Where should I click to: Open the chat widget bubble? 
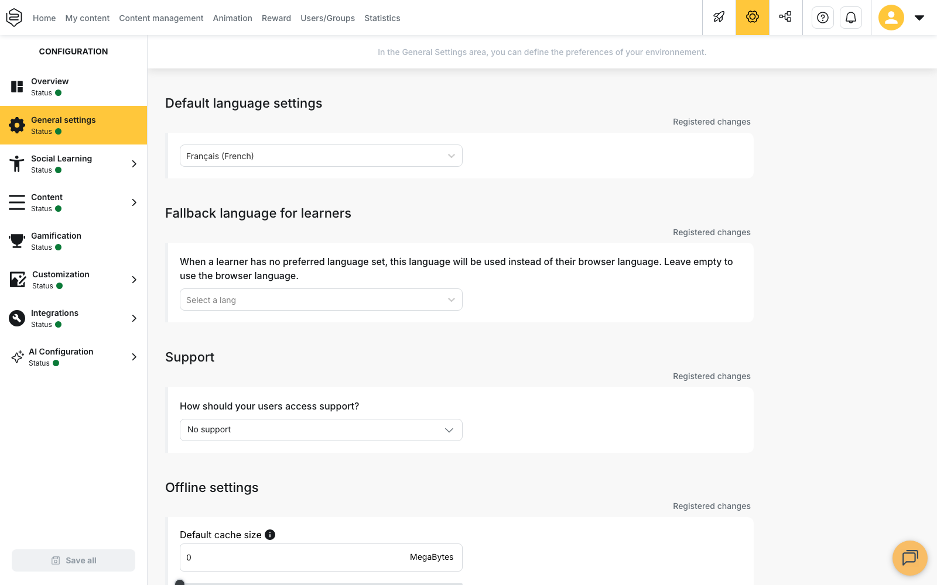click(910, 558)
